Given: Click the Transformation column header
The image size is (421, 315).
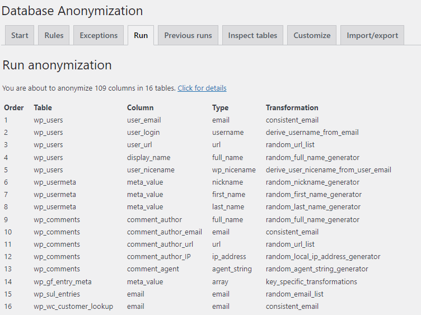Looking at the screenshot, I should (292, 107).
